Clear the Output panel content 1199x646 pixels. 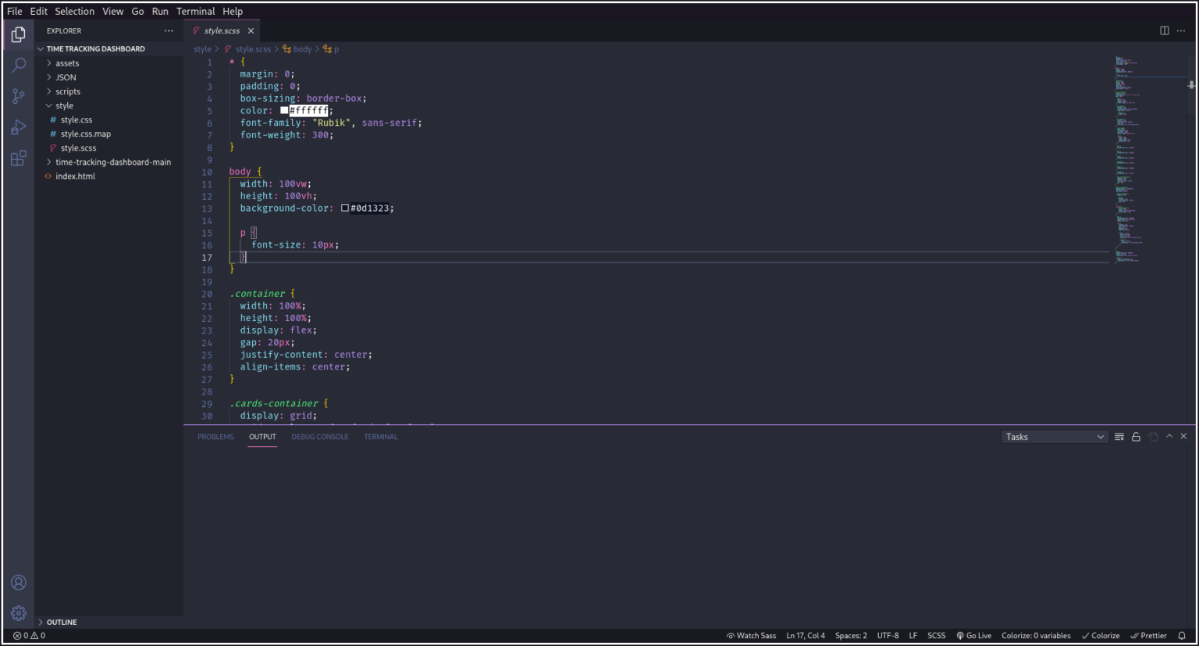[x=1119, y=436]
